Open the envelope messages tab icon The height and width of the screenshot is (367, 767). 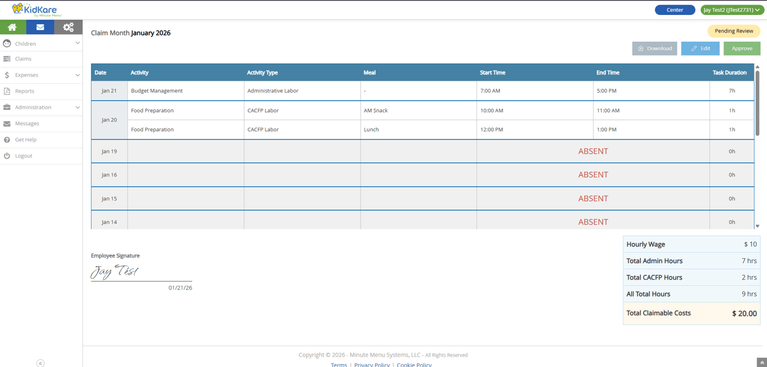[x=40, y=27]
